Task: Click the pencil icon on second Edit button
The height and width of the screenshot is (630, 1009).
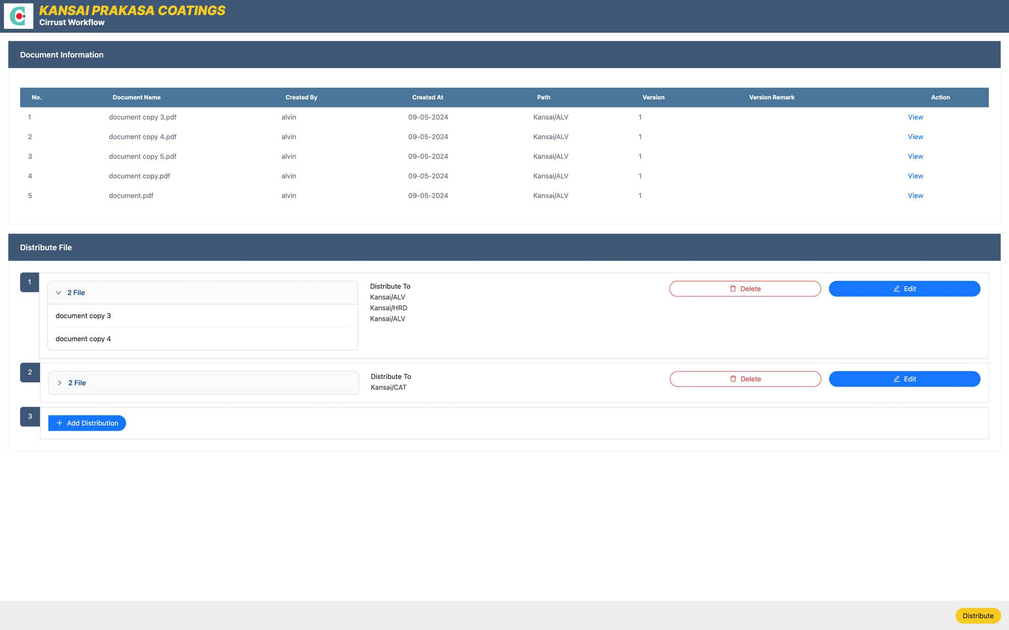Action: (x=896, y=379)
